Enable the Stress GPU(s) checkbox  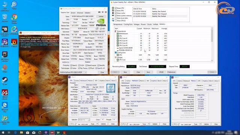pos(116,21)
